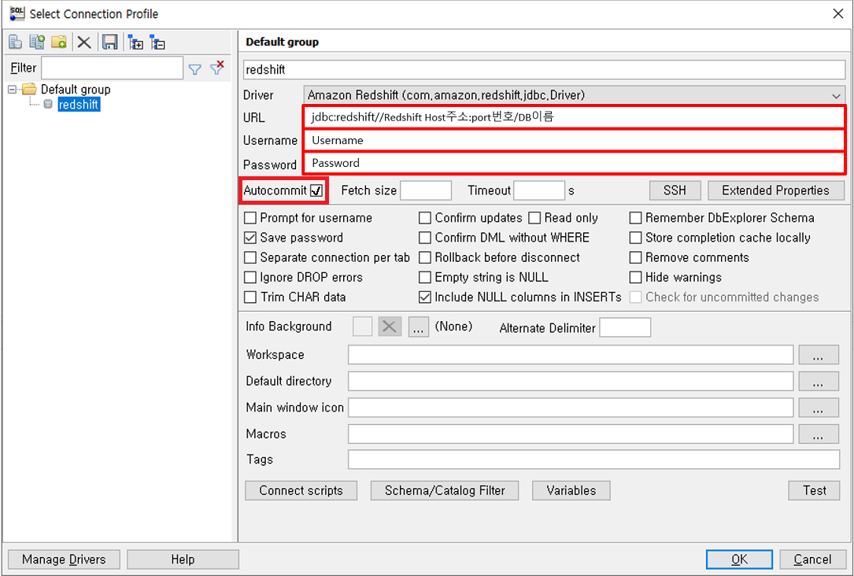The image size is (854, 576).
Task: Click Manage Drivers
Action: (x=64, y=559)
